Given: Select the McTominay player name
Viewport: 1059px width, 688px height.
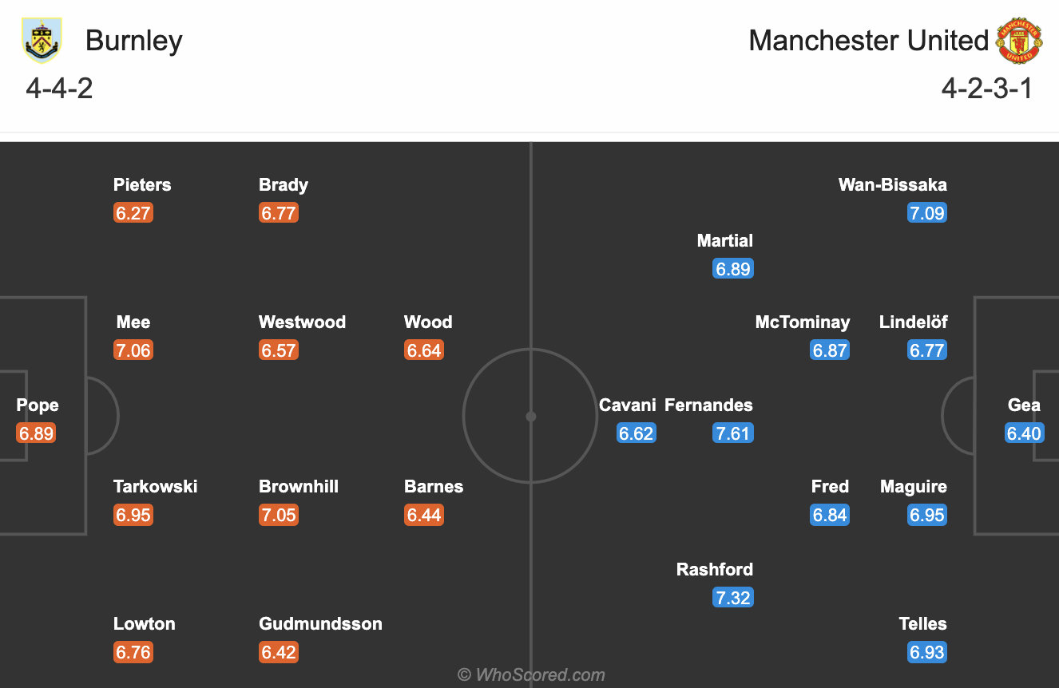Looking at the screenshot, I should pyautogui.click(x=803, y=322).
